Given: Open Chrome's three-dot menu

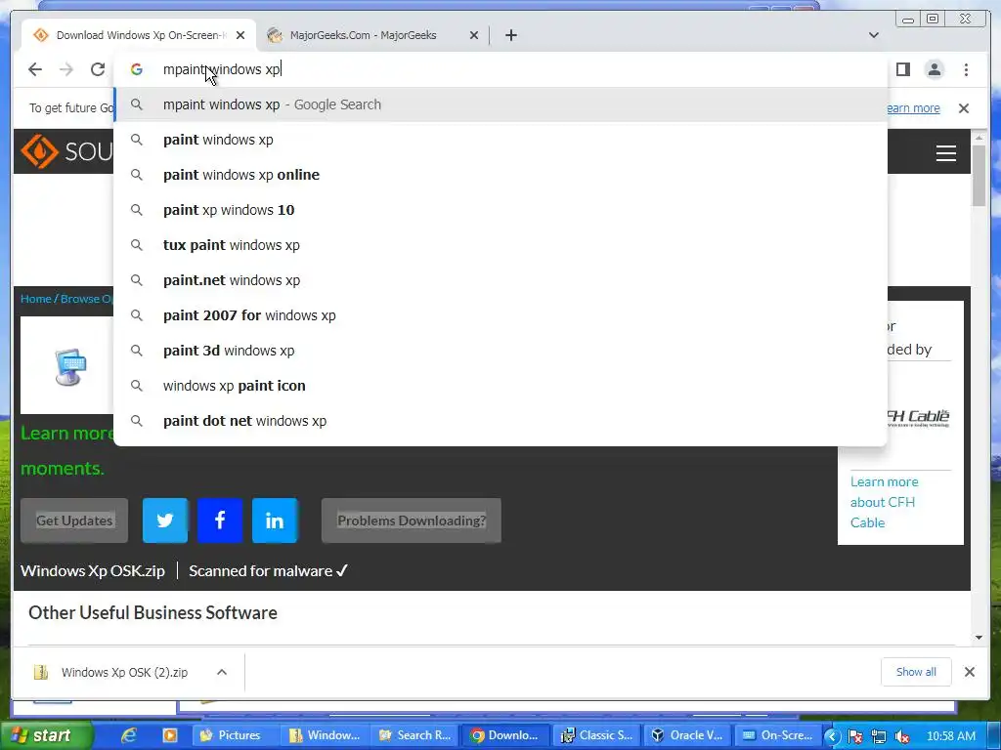Looking at the screenshot, I should (x=966, y=69).
